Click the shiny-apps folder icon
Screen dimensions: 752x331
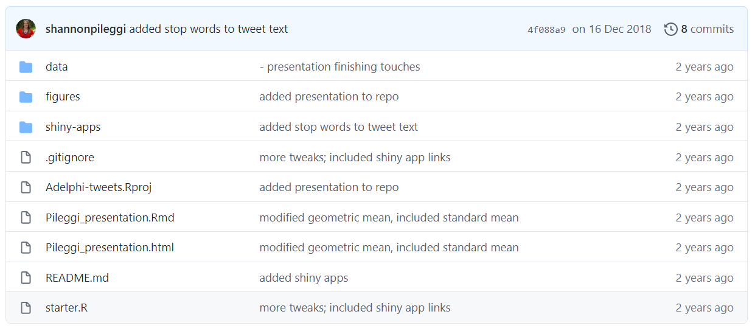click(x=26, y=127)
